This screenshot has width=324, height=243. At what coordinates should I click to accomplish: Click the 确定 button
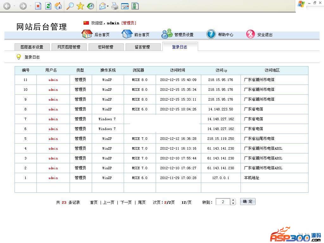click(248, 202)
